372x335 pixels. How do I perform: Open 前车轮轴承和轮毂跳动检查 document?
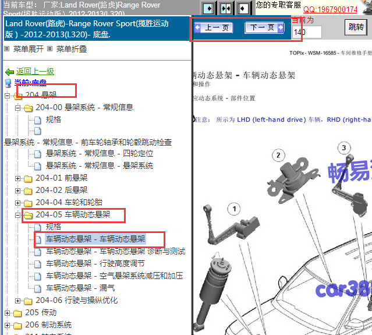pos(88,142)
